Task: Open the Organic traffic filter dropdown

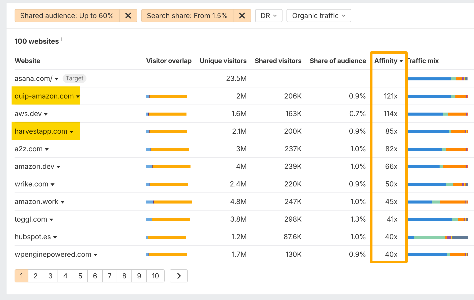Action: point(319,16)
